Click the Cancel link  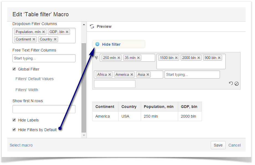[235, 145]
